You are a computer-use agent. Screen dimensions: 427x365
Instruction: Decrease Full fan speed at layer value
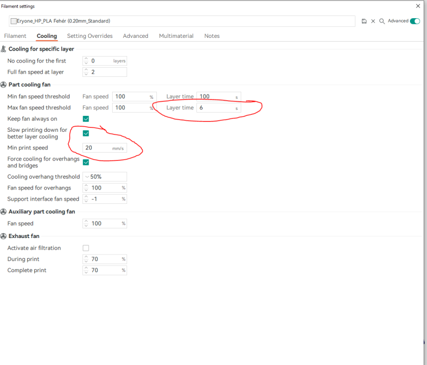86,74
